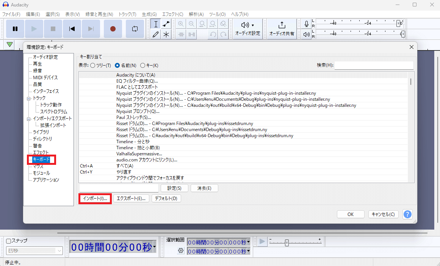Screen dimensions: 440x266
Task: Select the Draw pencil tool
Action: (156, 34)
